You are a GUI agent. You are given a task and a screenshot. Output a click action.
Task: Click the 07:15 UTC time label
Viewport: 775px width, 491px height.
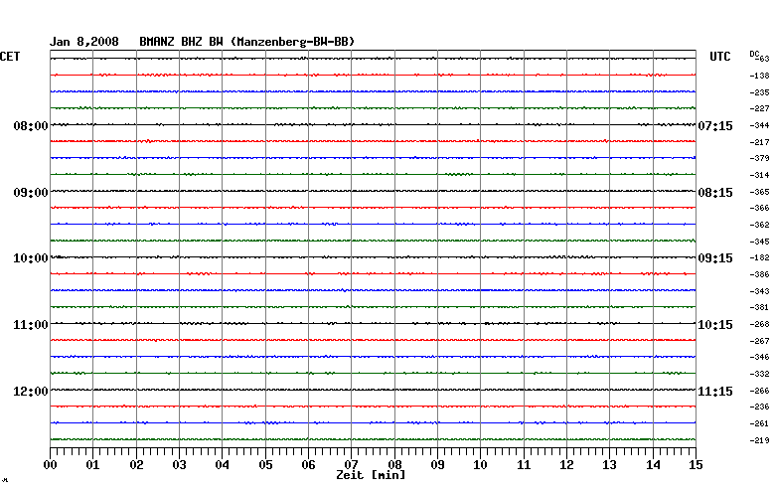(715, 126)
